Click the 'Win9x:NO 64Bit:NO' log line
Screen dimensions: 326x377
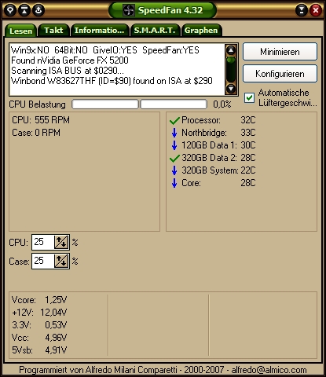tap(105, 50)
